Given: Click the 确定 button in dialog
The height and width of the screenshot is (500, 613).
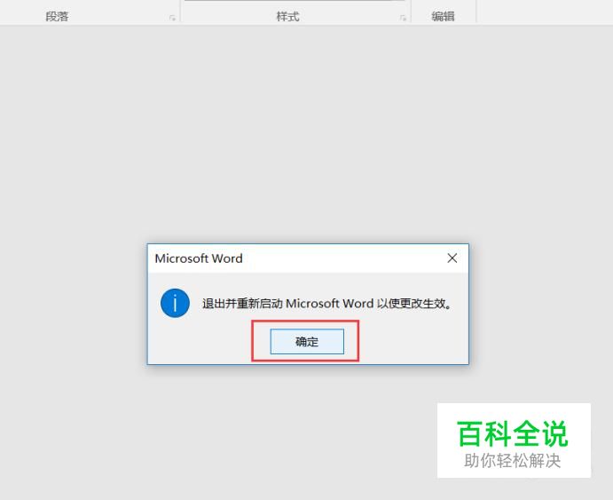Looking at the screenshot, I should point(307,342).
